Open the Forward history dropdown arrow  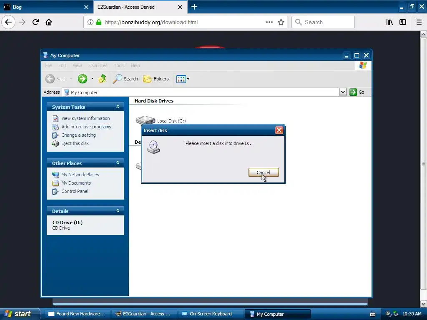[92, 79]
